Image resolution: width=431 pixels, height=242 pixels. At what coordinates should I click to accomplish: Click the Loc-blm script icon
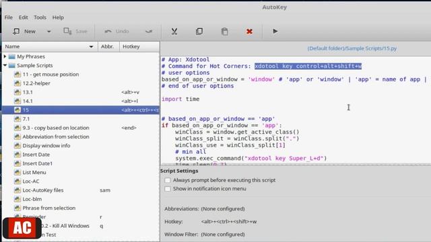click(18, 199)
